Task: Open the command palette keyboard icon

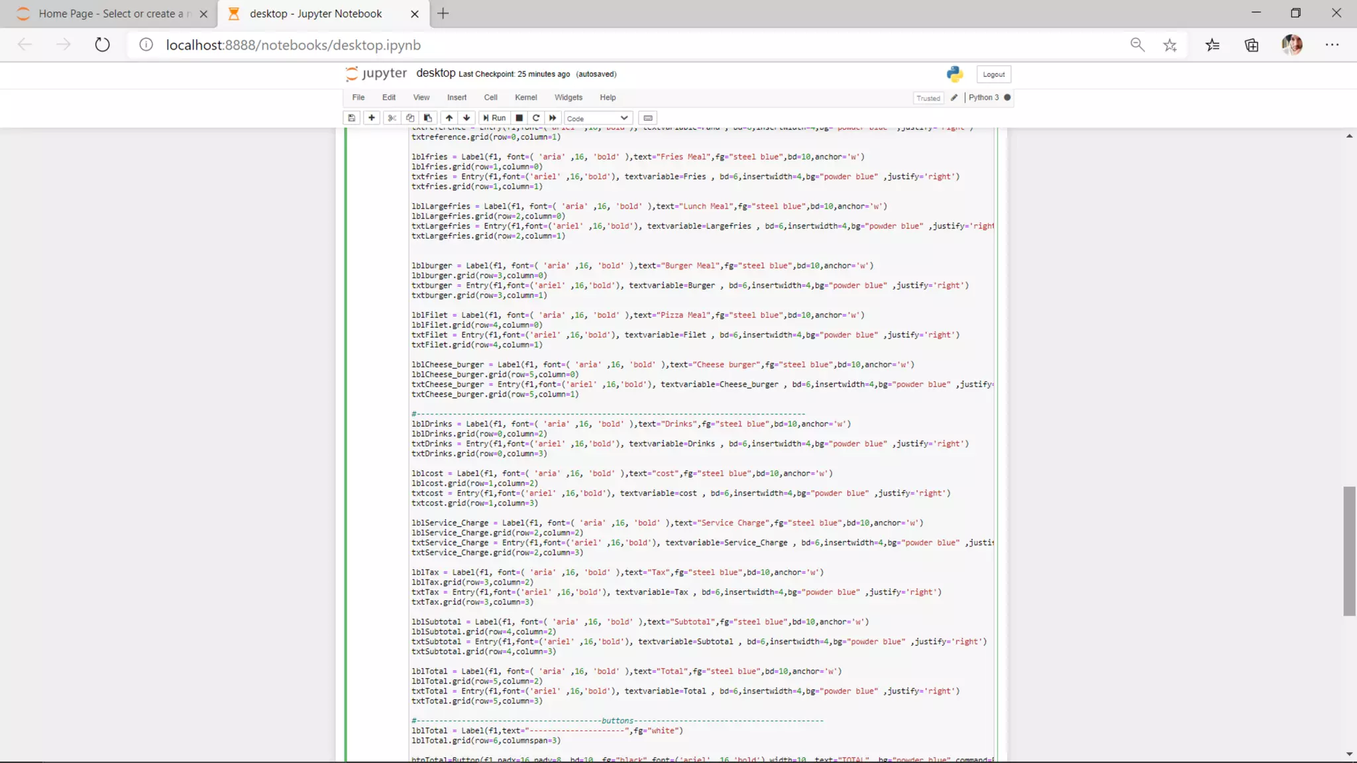Action: tap(648, 118)
